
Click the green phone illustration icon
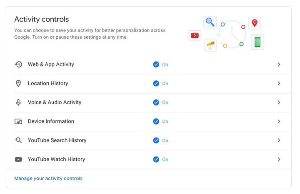coord(257,42)
